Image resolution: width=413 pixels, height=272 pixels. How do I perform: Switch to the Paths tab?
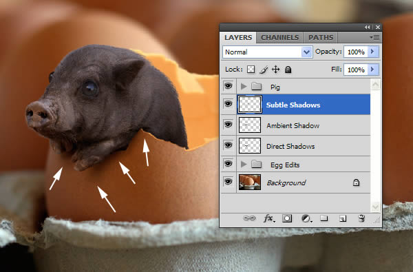[321, 37]
